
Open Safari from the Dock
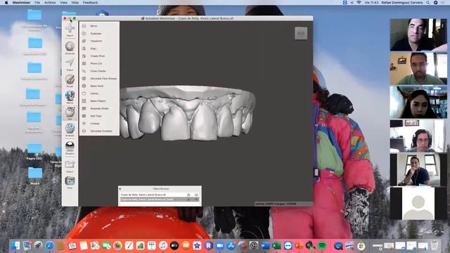(x=49, y=245)
